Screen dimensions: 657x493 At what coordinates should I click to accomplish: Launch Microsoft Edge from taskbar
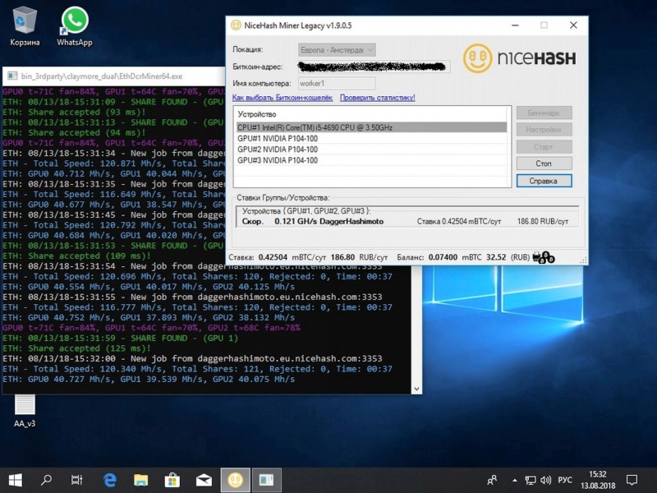(110, 480)
